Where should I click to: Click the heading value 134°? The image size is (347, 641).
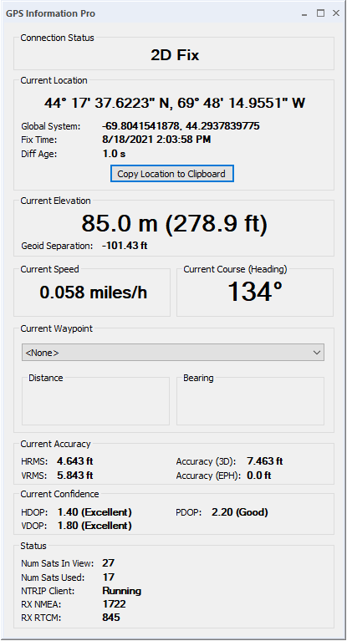pyautogui.click(x=254, y=292)
